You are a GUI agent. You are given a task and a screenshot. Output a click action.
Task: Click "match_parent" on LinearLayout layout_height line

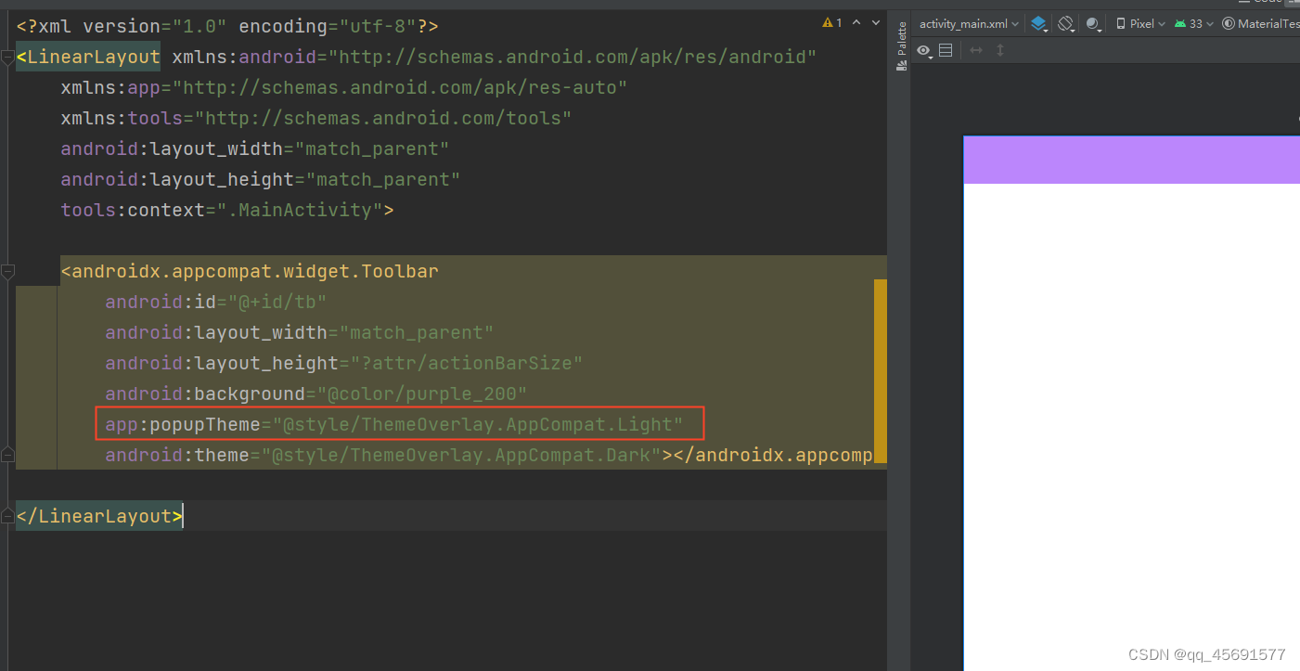[383, 180]
